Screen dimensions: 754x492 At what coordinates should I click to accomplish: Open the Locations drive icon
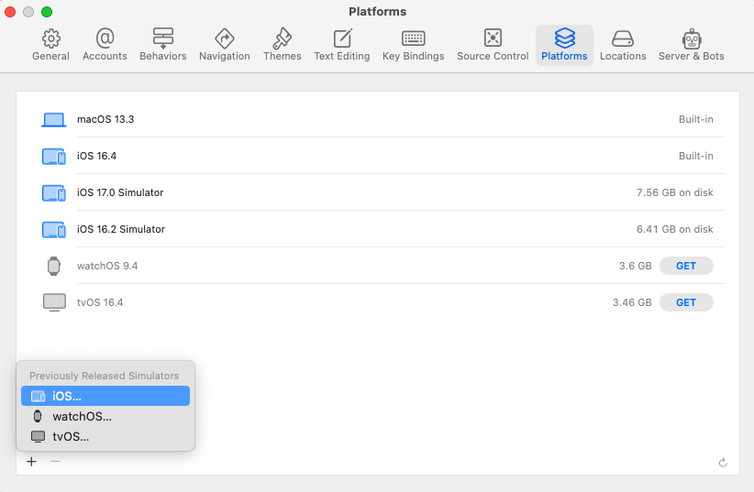click(623, 38)
